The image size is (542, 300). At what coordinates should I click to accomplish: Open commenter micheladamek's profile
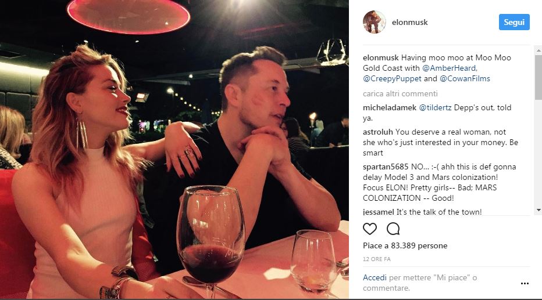pos(389,107)
